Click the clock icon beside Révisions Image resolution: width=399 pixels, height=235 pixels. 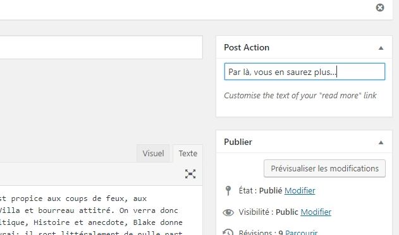click(228, 232)
